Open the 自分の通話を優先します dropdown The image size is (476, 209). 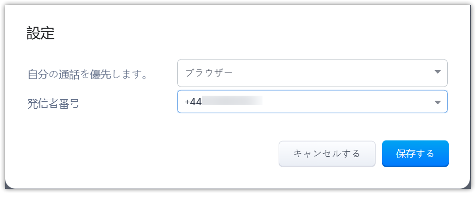(x=312, y=73)
